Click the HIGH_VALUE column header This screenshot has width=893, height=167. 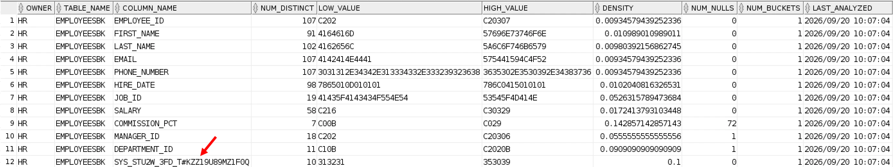[x=537, y=8]
